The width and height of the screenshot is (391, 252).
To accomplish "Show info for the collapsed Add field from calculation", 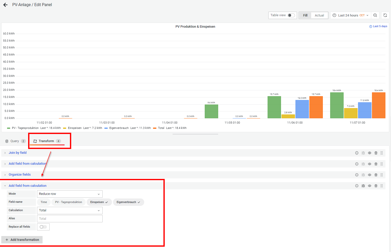I will [x=357, y=164].
